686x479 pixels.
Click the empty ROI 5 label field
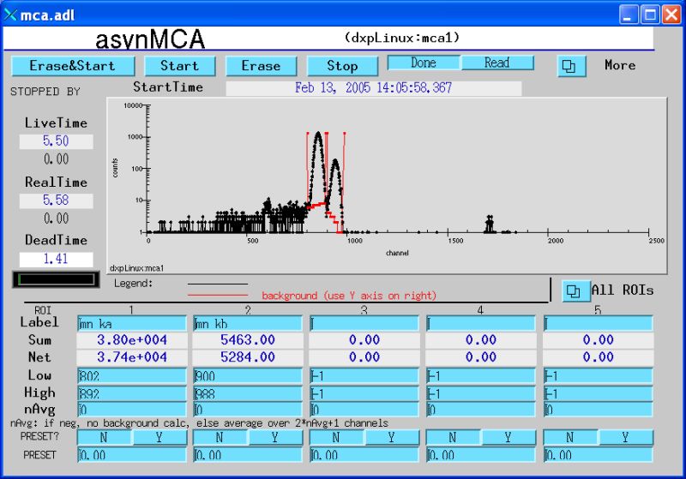coord(598,324)
